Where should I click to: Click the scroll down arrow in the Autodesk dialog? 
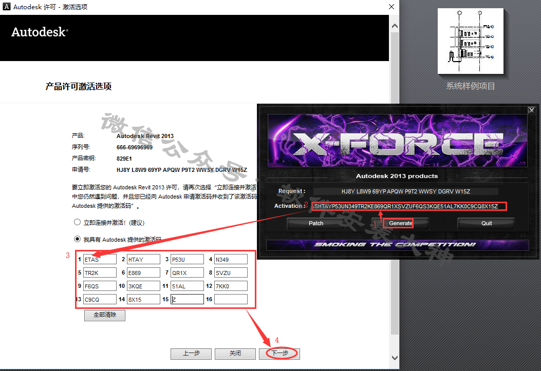(x=395, y=358)
